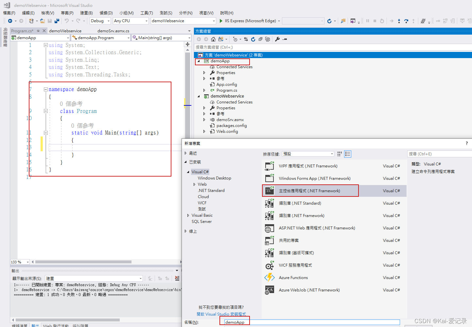Click the Find in Files folder icon
The image size is (472, 327).
coord(343,21)
